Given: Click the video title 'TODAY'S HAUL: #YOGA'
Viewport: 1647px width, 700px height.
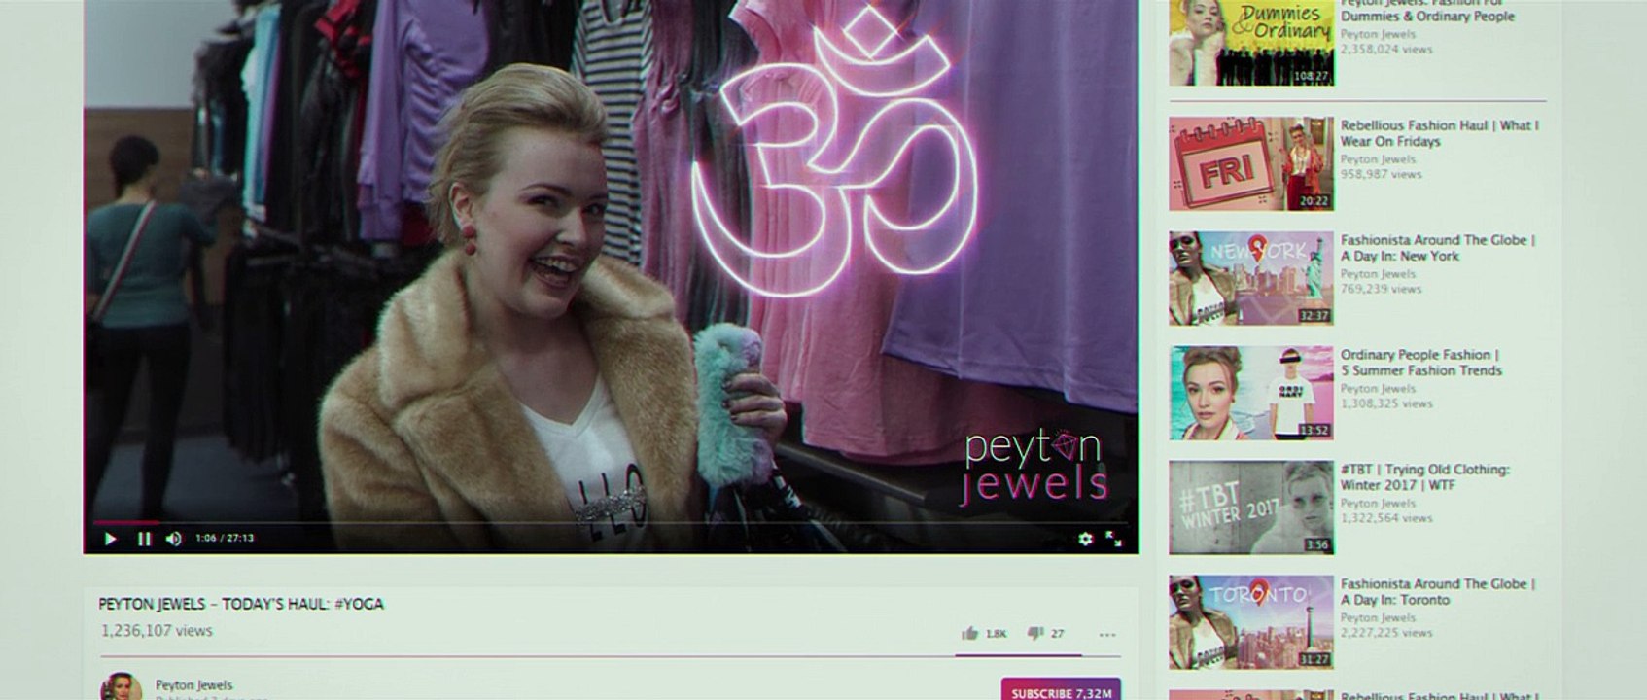Looking at the screenshot, I should click(x=241, y=604).
